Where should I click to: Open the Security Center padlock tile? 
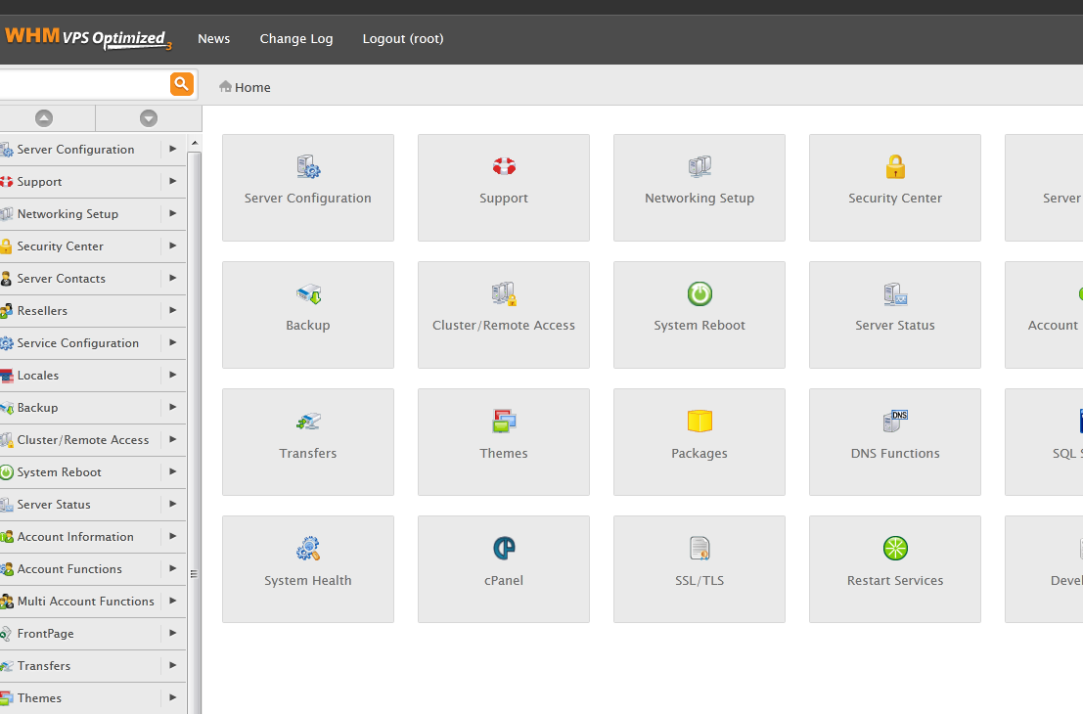coord(894,188)
